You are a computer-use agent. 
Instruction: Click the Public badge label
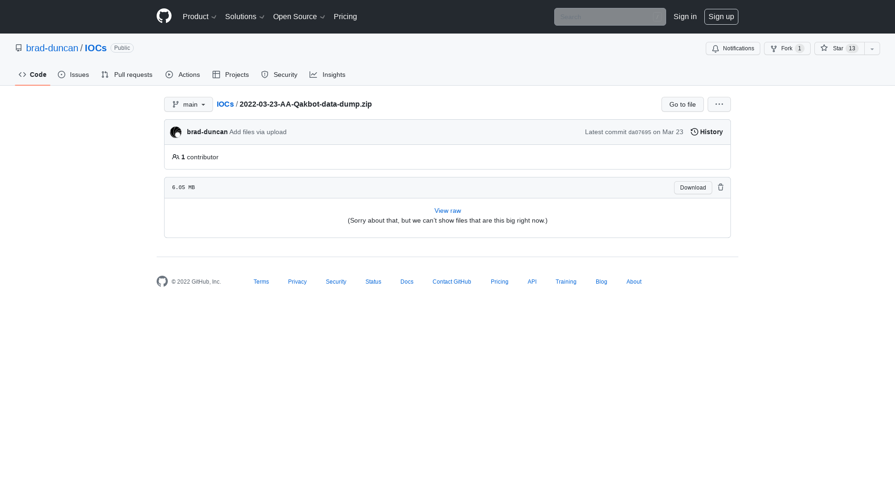tap(122, 48)
